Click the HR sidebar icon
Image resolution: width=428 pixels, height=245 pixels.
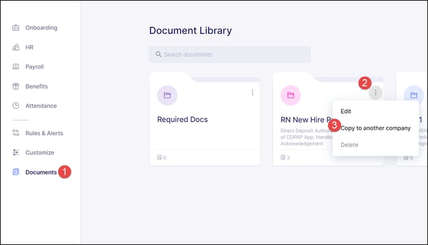coord(16,47)
